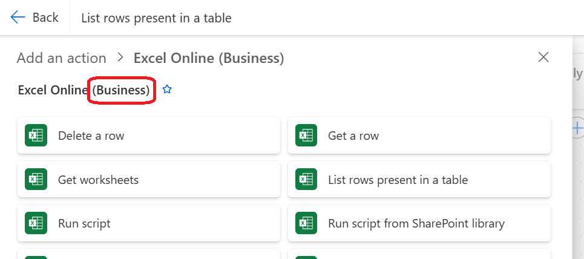Screen dimensions: 584x259
Task: Click Excel icon on Run script from SharePoint
Action: pos(306,223)
